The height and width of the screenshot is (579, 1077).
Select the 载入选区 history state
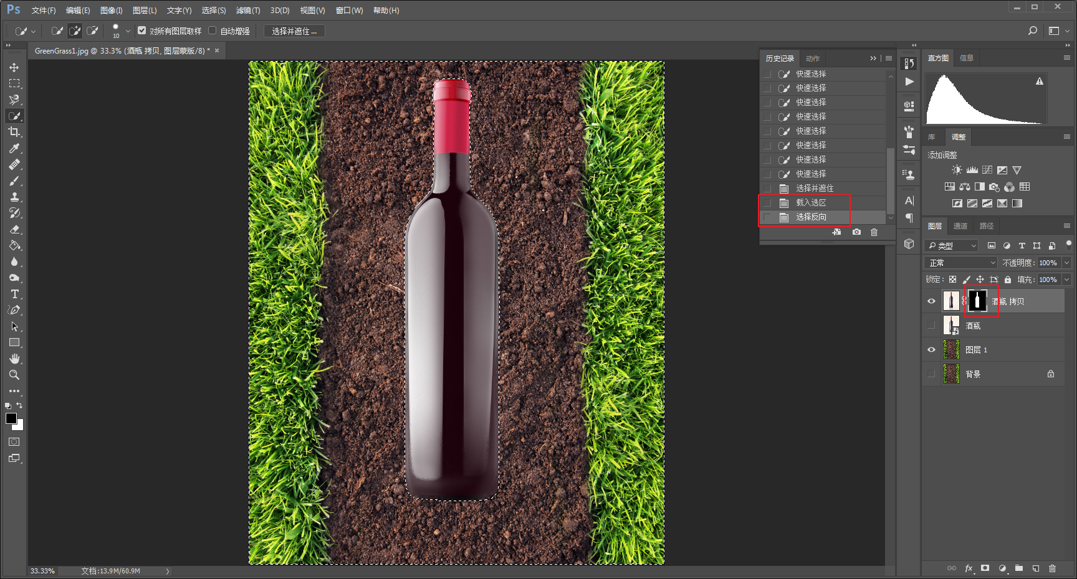click(823, 202)
